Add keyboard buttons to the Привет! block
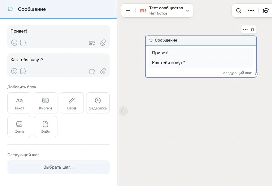This screenshot has height=186, width=272. click(x=92, y=43)
